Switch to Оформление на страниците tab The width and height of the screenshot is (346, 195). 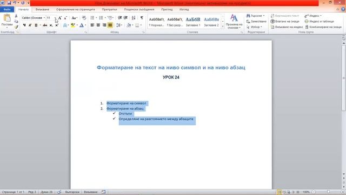76,10
